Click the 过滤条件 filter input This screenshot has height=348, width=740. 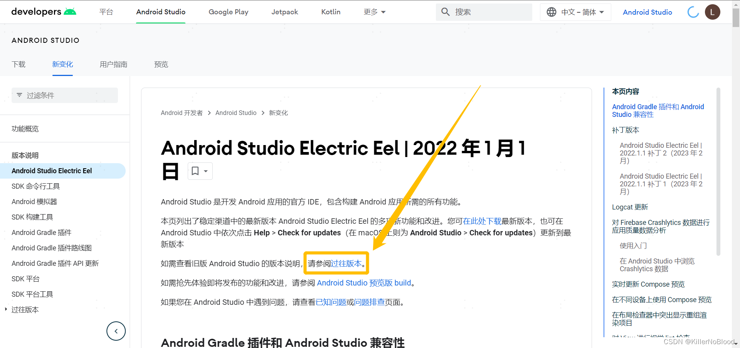click(65, 95)
